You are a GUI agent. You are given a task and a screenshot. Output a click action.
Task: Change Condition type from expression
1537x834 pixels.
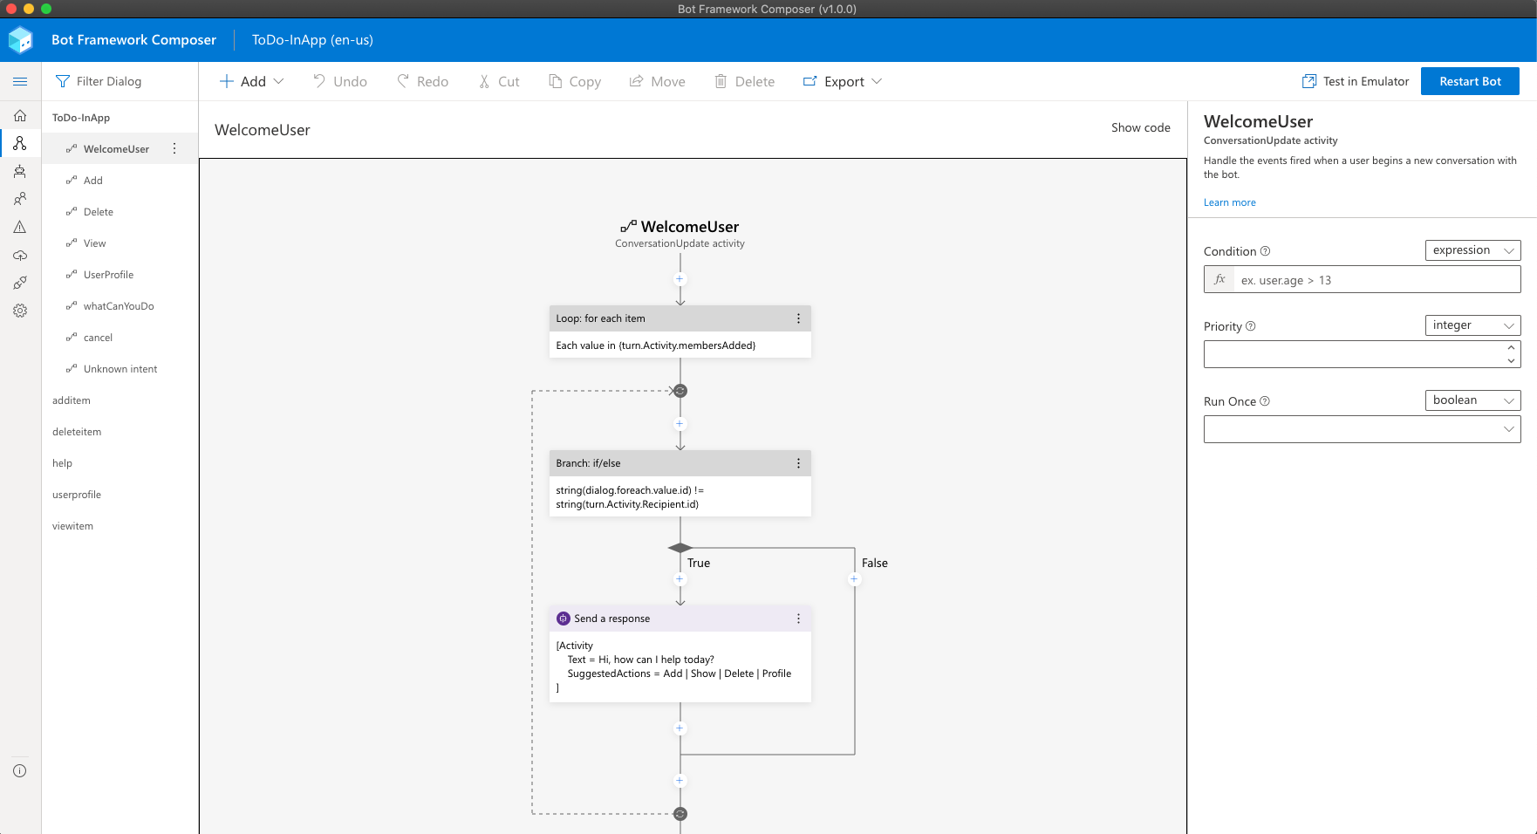click(x=1473, y=250)
